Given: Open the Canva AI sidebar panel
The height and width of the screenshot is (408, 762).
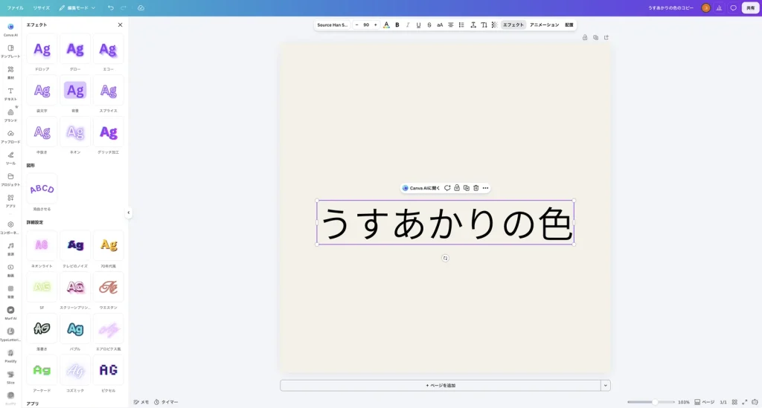Looking at the screenshot, I should coord(10,29).
